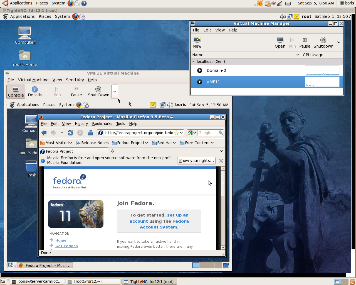Click the Firefox address bar
The width and height of the screenshot is (356, 285).
[139, 133]
